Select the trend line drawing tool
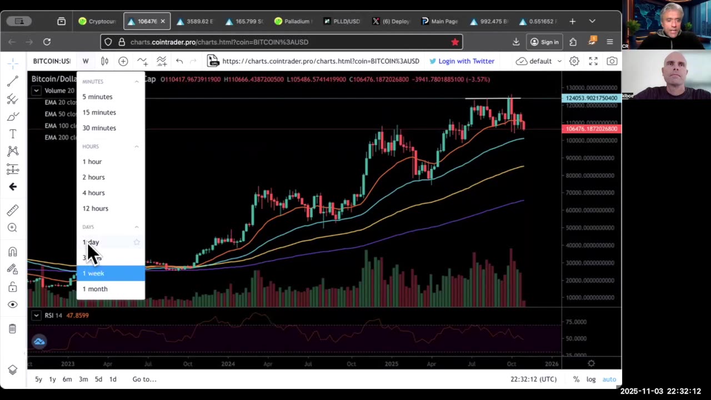 13,82
